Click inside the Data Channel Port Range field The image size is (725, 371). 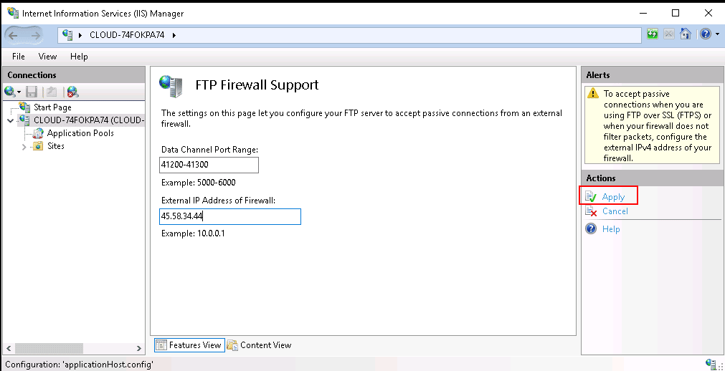point(209,165)
